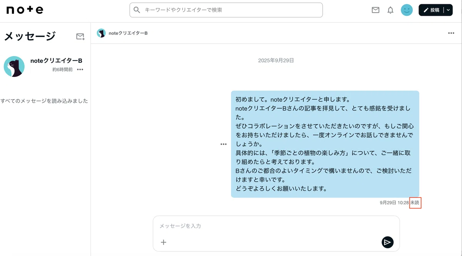Open noteクリエイターB conversation cat avatar
Image resolution: width=462 pixels, height=256 pixels.
(x=14, y=66)
